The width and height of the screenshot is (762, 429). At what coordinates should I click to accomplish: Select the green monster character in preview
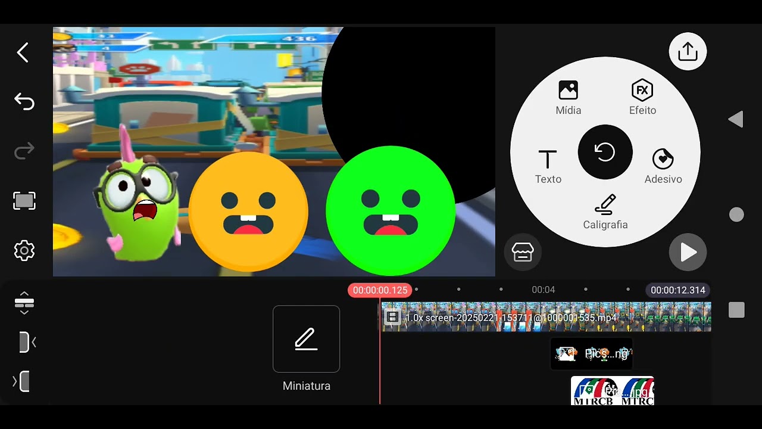click(137, 197)
